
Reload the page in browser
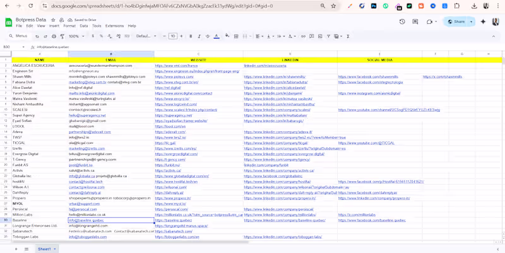coord(30,6)
